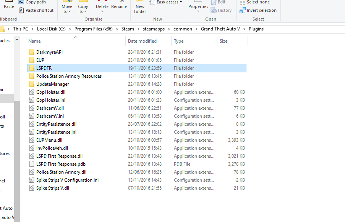
Task: Click the Paste button
Action: [9, 5]
